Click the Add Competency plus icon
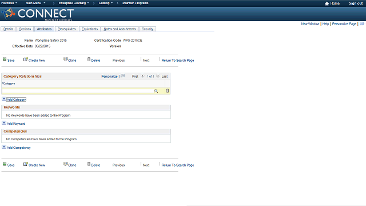The width and height of the screenshot is (366, 206). pyautogui.click(x=4, y=147)
